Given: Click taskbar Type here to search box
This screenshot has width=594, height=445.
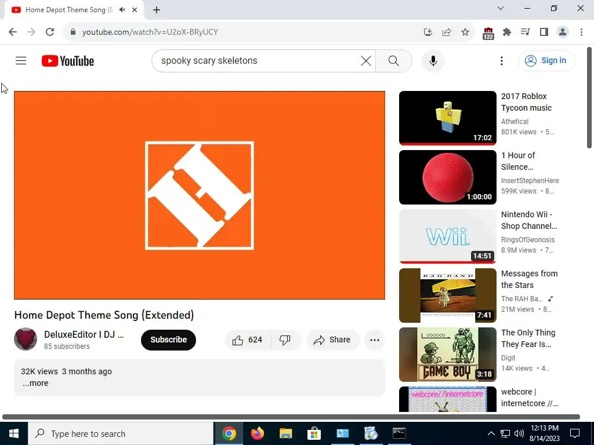Looking at the screenshot, I should tap(121, 433).
